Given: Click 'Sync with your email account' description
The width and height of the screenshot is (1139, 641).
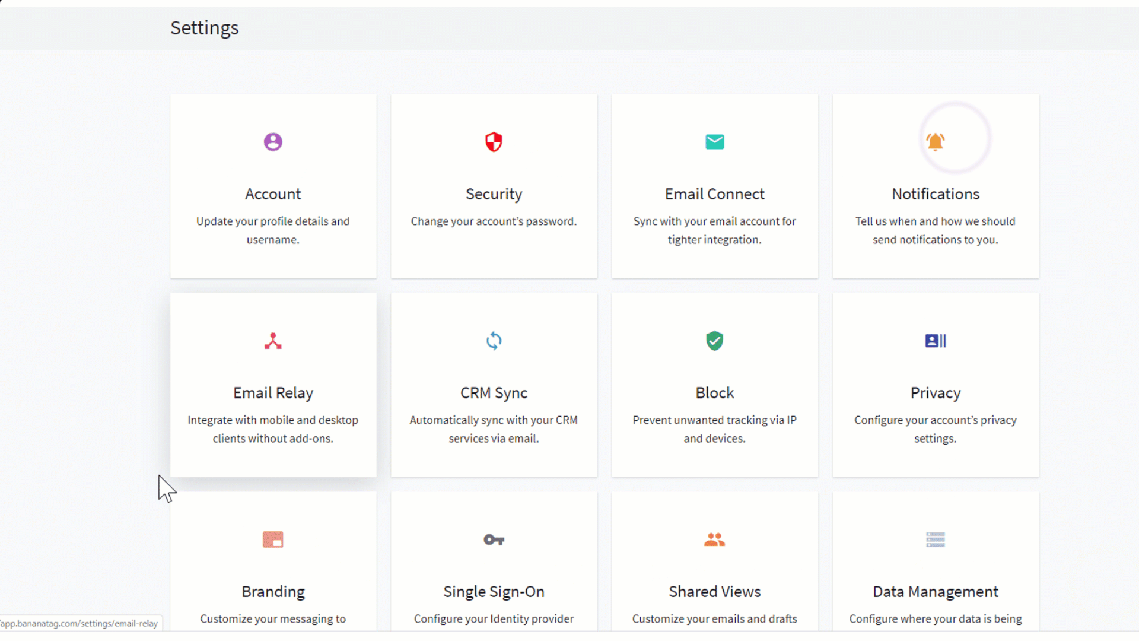Looking at the screenshot, I should (714, 230).
